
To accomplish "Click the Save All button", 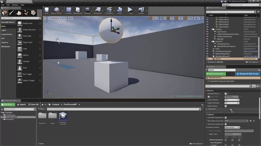I will 33,105.
